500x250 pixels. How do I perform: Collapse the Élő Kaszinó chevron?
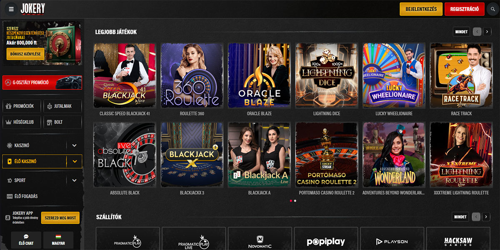[x=75, y=161]
